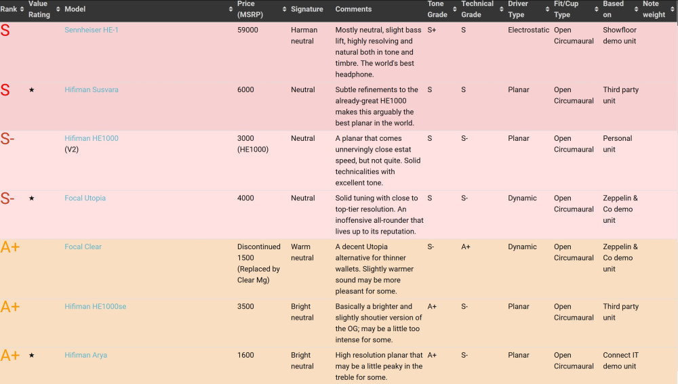Click the 3500 price cell
The height and width of the screenshot is (384, 678).
[245, 306]
